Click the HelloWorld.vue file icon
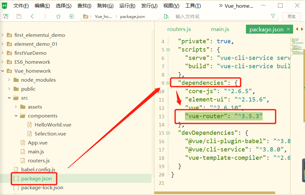This screenshot has height=195, width=305. tap(30, 125)
